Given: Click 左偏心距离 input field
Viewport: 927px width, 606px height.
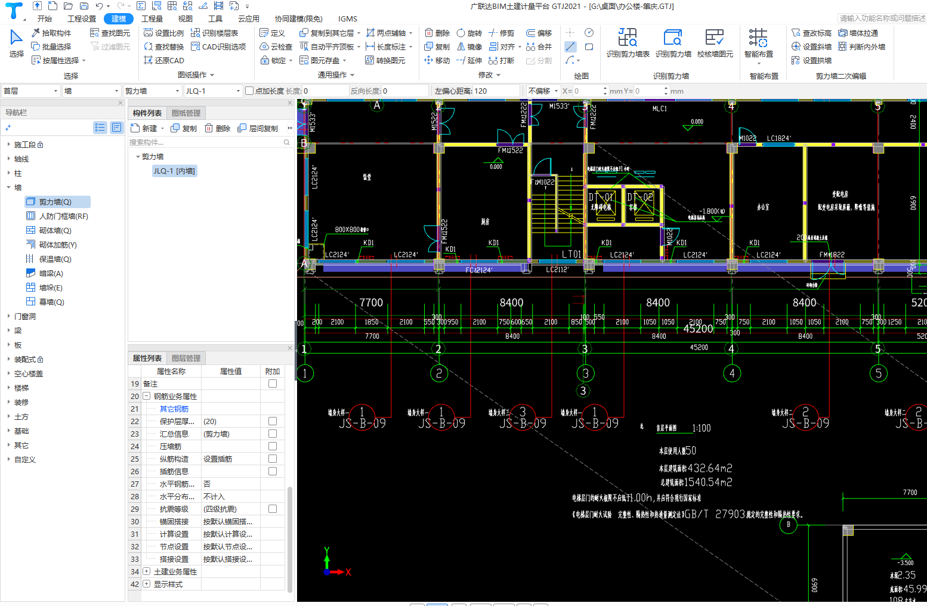Looking at the screenshot, I should coord(496,91).
